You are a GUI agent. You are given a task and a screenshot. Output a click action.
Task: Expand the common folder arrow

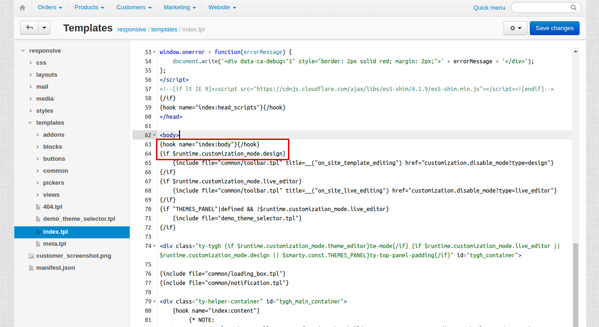click(x=37, y=171)
